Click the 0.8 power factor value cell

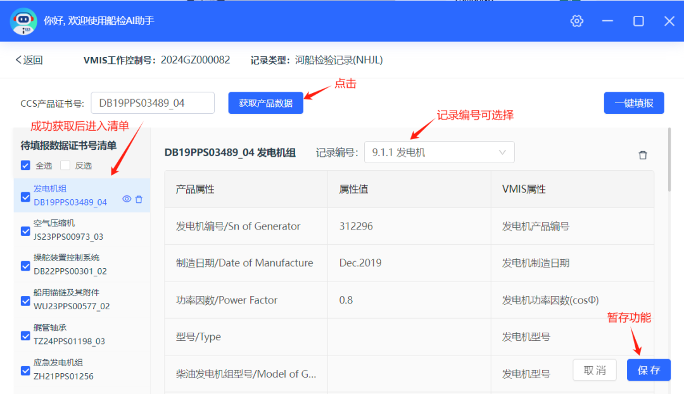[x=409, y=300]
